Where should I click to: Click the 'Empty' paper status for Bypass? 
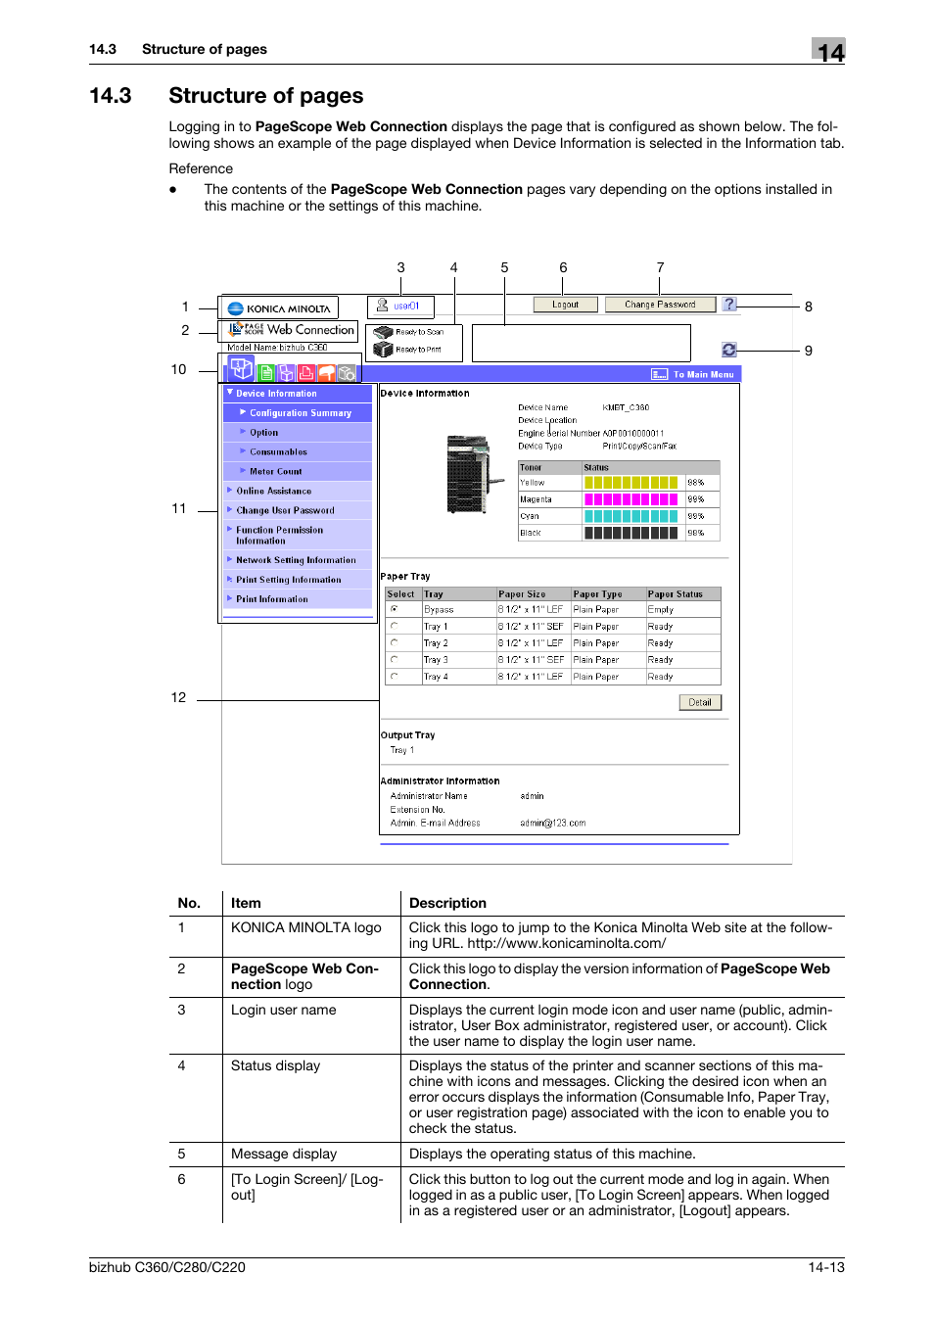[x=661, y=610]
